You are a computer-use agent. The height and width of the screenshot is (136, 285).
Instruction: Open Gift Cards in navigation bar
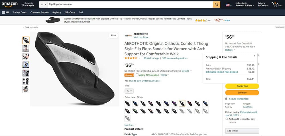tap(70, 13)
